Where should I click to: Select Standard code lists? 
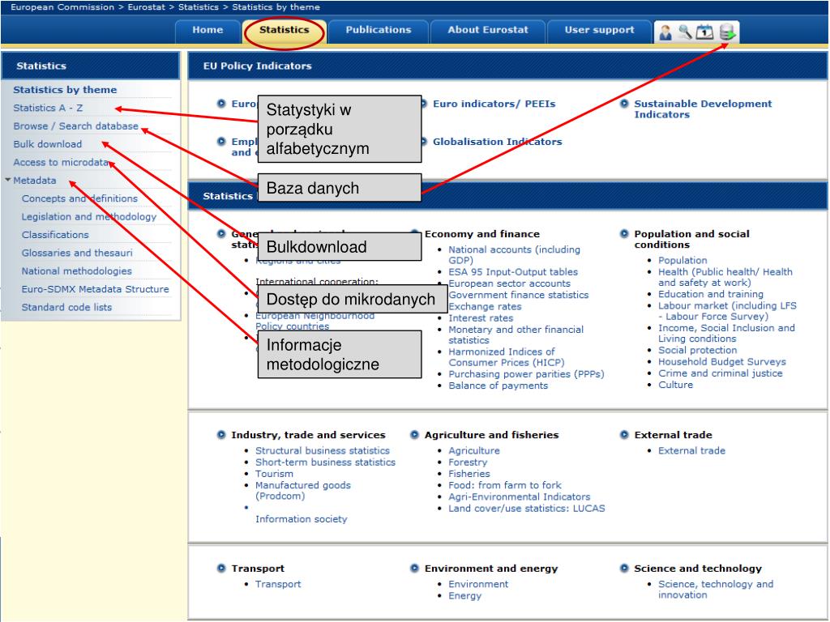click(x=66, y=307)
